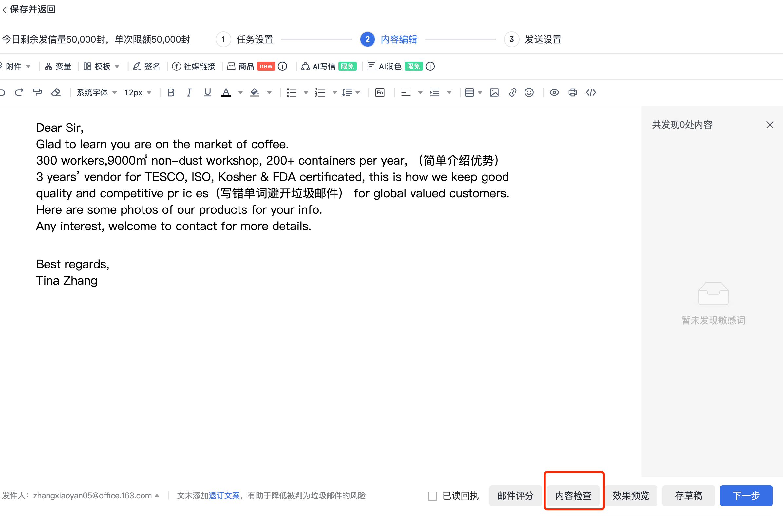783x516 pixels.
Task: Open the emoji smiley picker
Action: [529, 92]
